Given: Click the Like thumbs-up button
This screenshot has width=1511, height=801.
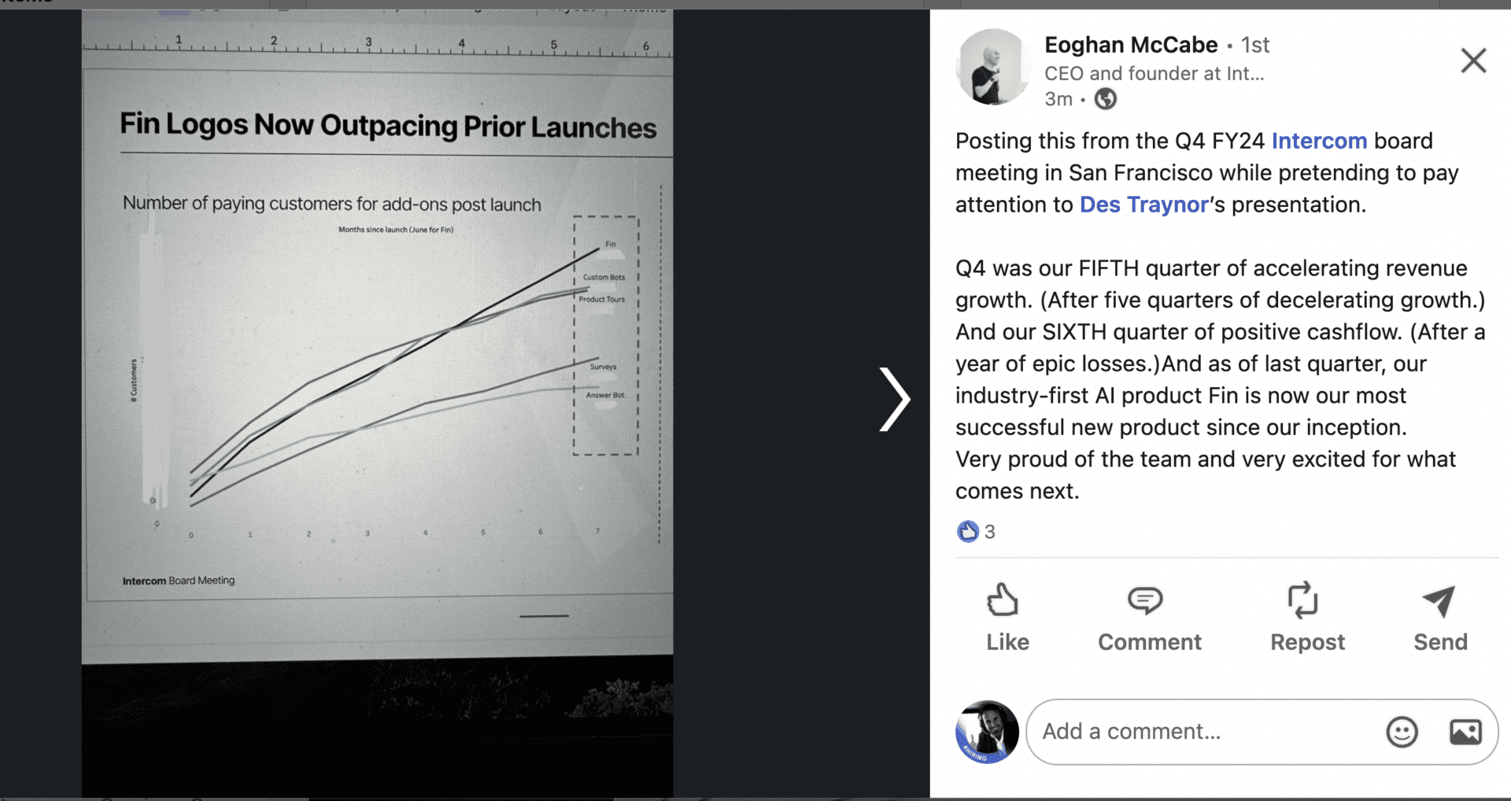Looking at the screenshot, I should (1007, 618).
